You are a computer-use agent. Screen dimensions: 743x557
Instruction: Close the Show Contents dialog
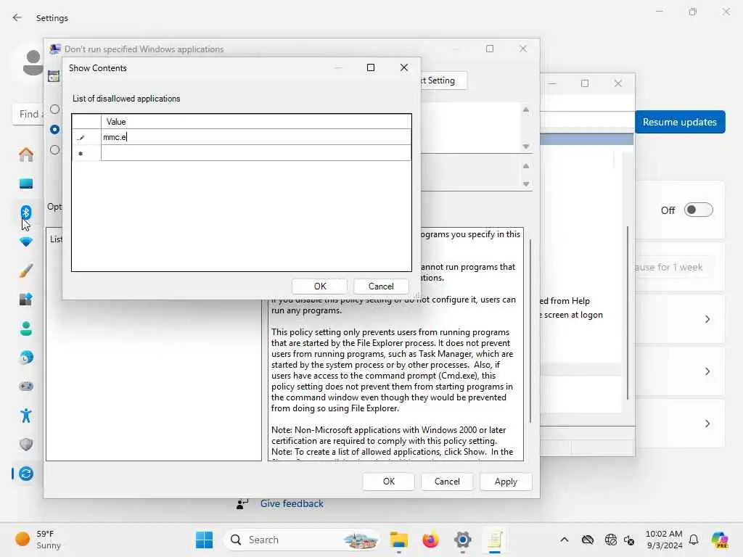click(x=403, y=67)
